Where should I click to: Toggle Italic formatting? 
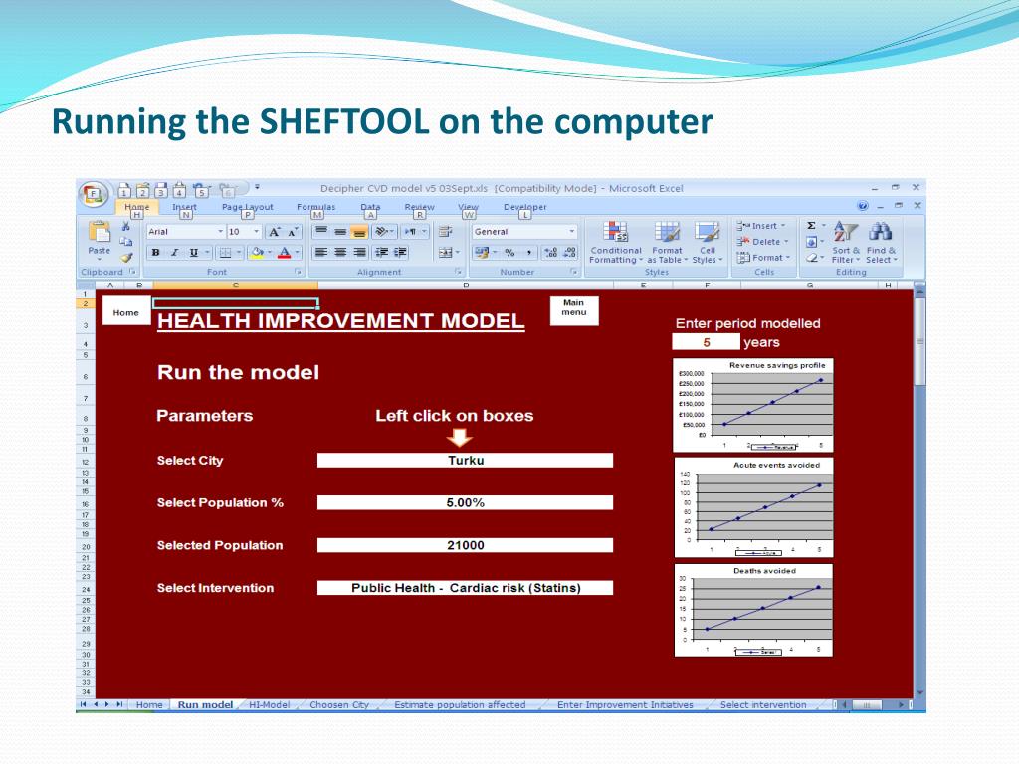(x=174, y=253)
